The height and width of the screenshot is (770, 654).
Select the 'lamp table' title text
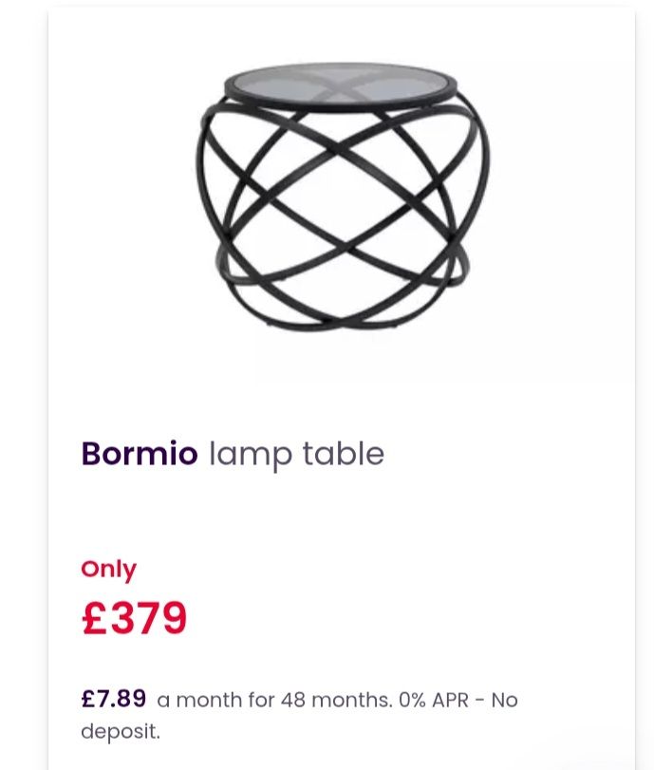296,455
